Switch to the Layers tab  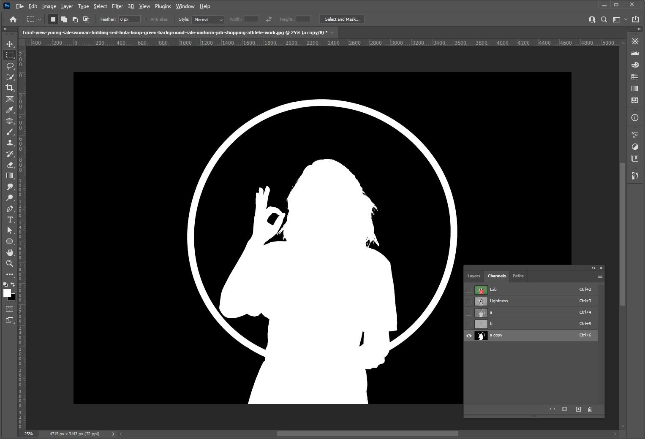point(474,276)
